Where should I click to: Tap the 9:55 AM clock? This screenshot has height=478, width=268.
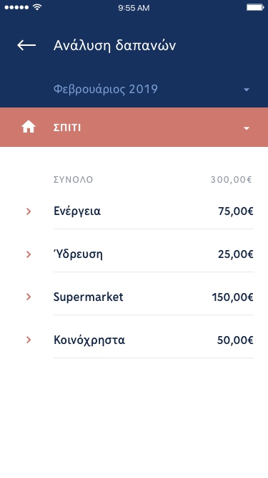pos(134,8)
